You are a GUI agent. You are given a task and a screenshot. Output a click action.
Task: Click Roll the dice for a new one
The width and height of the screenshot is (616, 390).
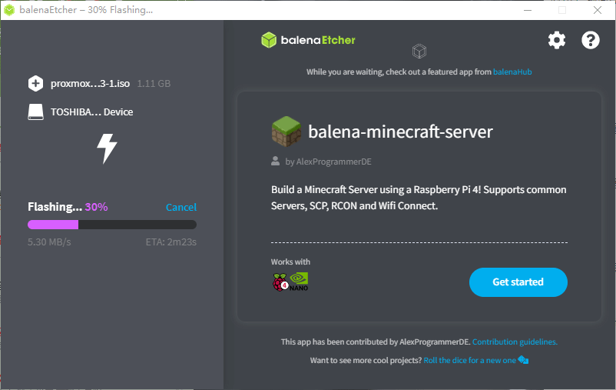(469, 360)
